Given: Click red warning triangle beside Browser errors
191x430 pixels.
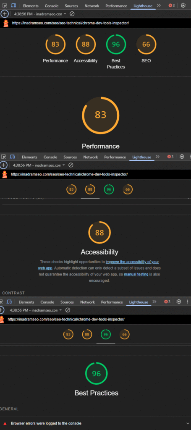Looking at the screenshot, I should (5, 423).
